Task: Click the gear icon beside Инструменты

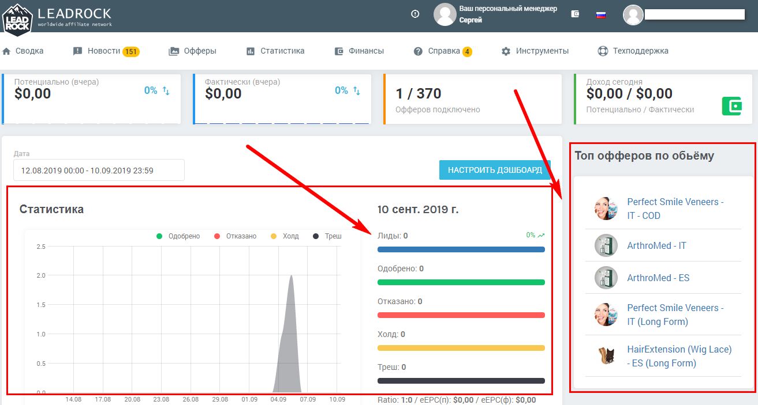Action: 506,51
